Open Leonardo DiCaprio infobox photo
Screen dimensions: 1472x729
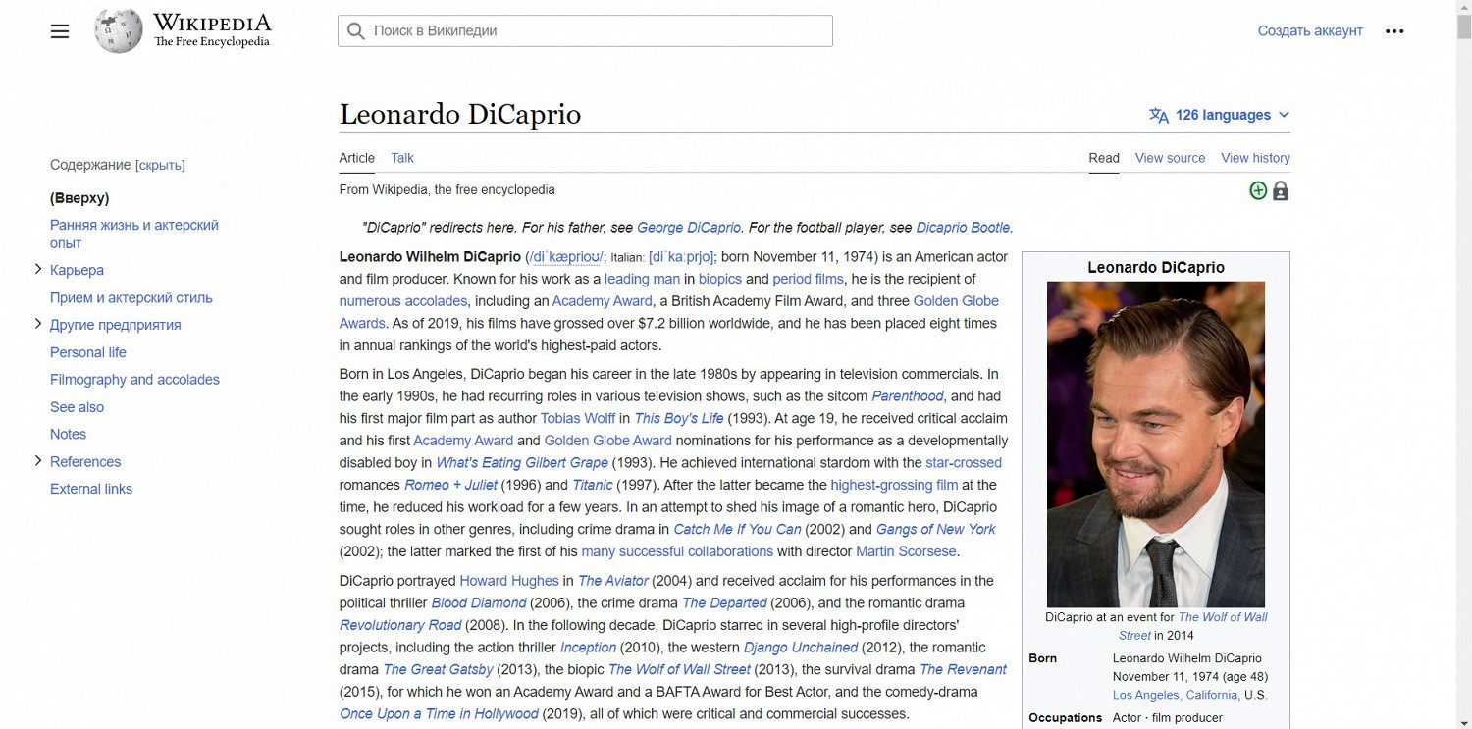click(x=1155, y=443)
